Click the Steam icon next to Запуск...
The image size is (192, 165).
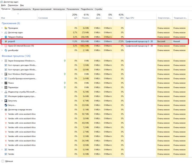(x=6, y=105)
